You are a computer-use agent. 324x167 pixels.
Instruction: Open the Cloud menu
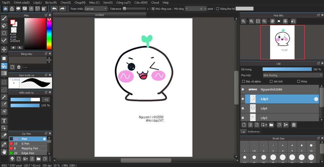155,3
